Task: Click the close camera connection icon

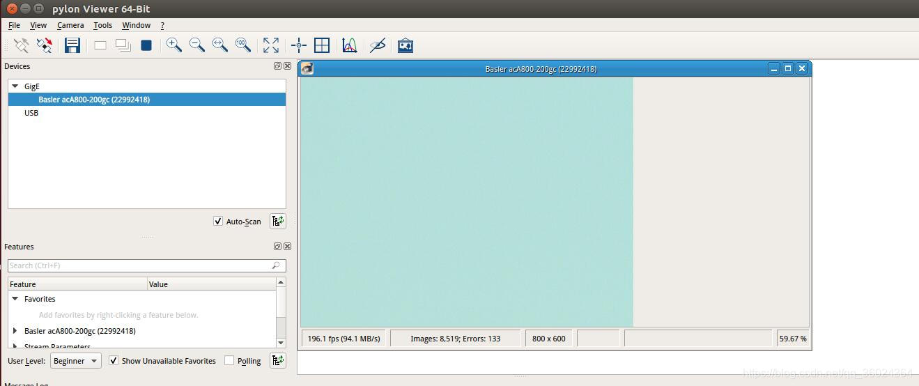Action: click(x=45, y=45)
